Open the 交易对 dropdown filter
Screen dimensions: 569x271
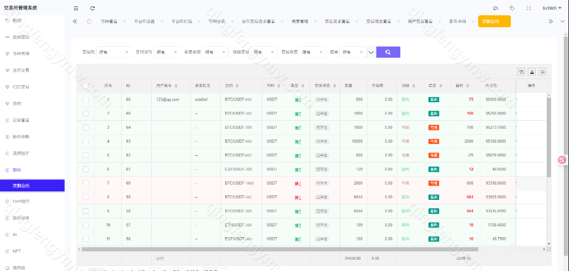[113, 53]
